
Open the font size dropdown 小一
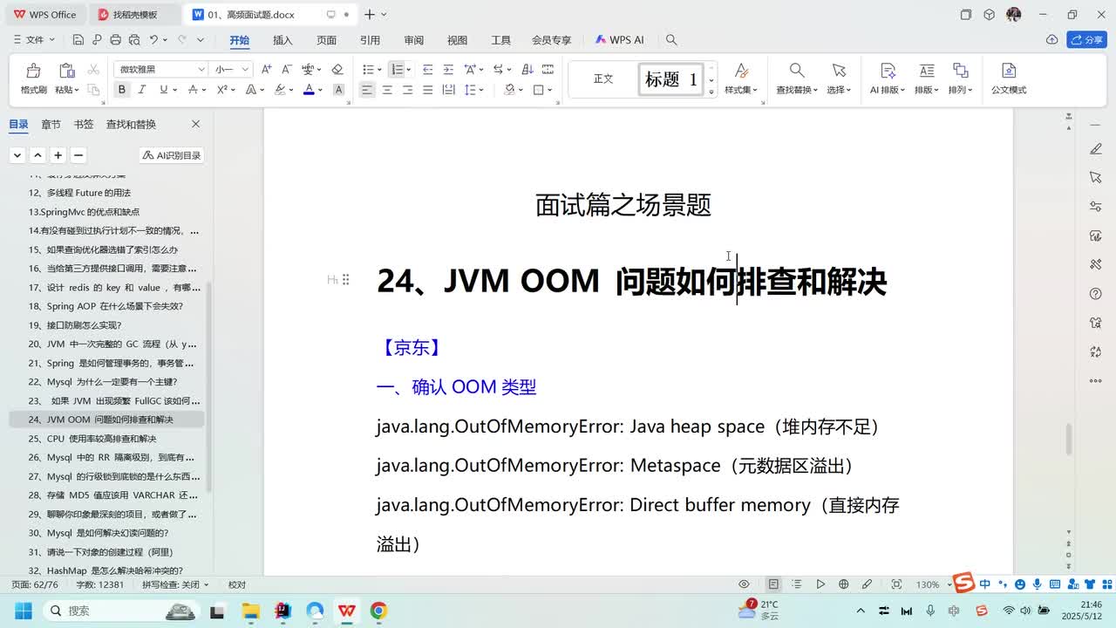[x=246, y=69]
